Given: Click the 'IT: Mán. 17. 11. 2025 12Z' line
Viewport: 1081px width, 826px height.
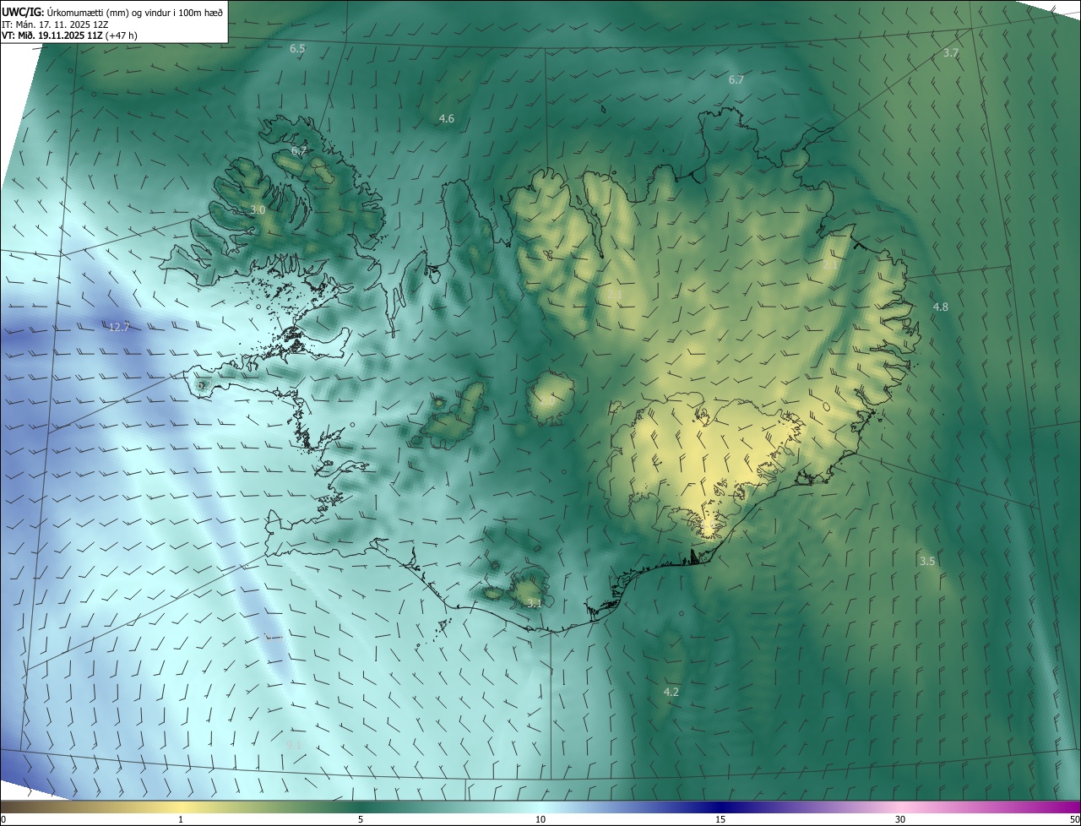Looking at the screenshot, I should tap(55, 24).
